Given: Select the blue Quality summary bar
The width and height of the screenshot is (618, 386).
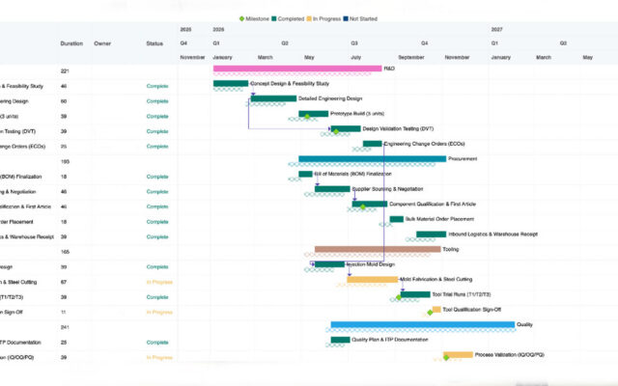Looking at the screenshot, I should point(423,324).
